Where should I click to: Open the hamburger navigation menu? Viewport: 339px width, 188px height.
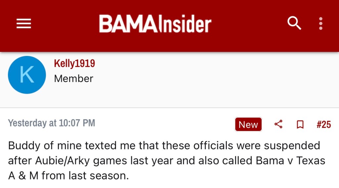click(24, 23)
